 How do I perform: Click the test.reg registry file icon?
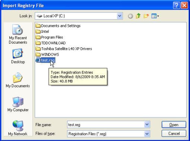pos(38,60)
